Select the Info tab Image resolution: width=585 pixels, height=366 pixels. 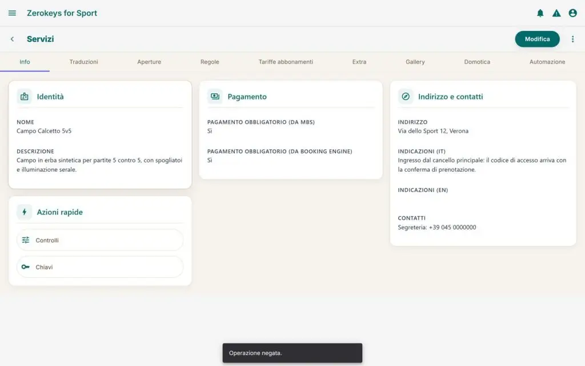25,62
